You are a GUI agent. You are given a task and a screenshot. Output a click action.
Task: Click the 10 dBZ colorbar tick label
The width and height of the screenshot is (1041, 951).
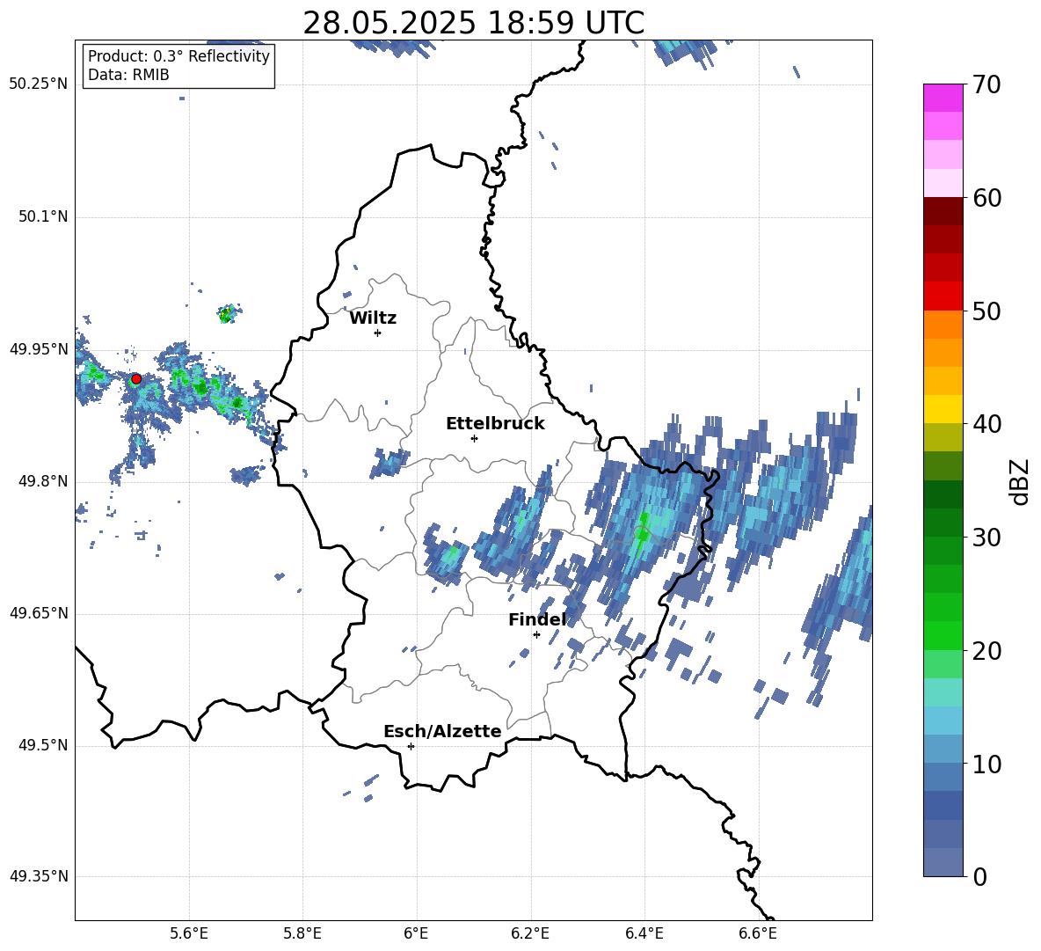(987, 764)
